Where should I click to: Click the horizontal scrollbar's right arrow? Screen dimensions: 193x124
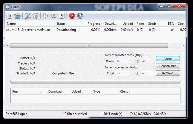tap(183, 45)
